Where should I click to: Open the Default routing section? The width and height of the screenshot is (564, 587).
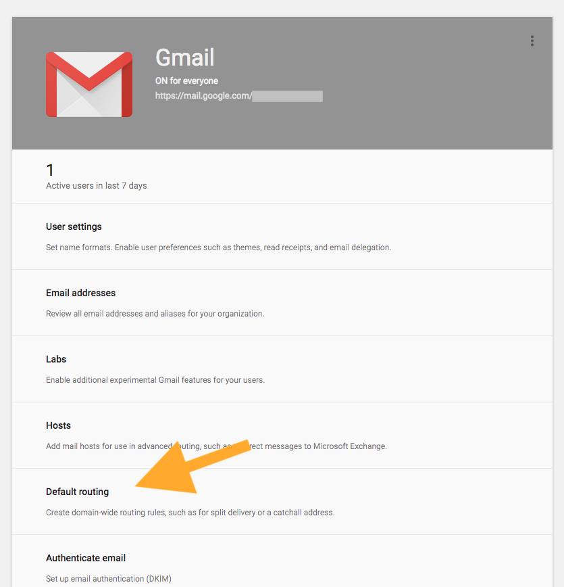[x=282, y=502]
